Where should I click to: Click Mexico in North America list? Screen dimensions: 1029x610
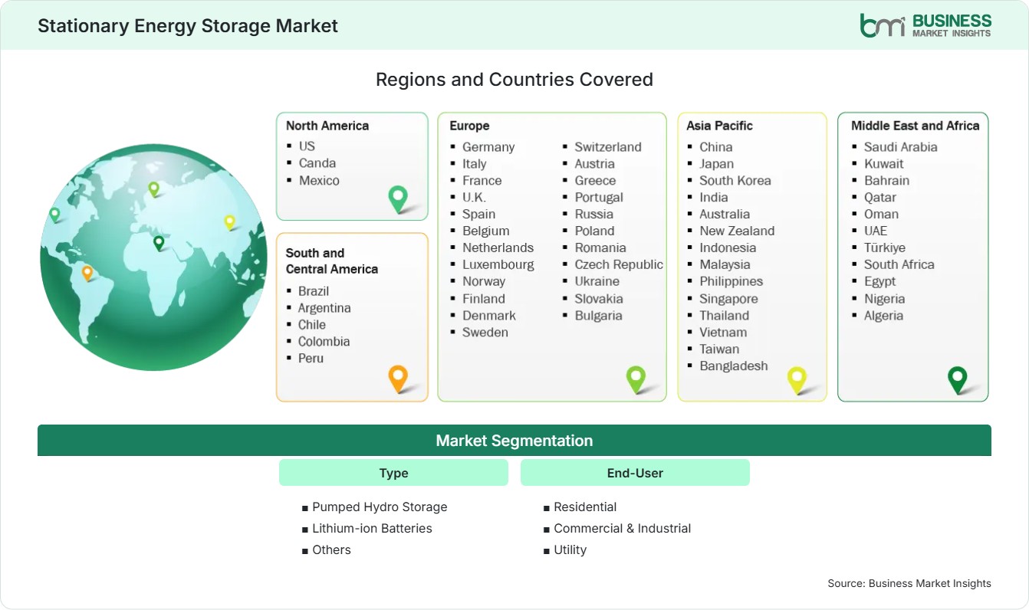pyautogui.click(x=319, y=180)
